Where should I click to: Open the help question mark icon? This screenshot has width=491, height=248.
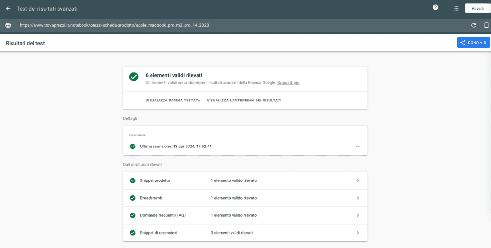click(435, 8)
